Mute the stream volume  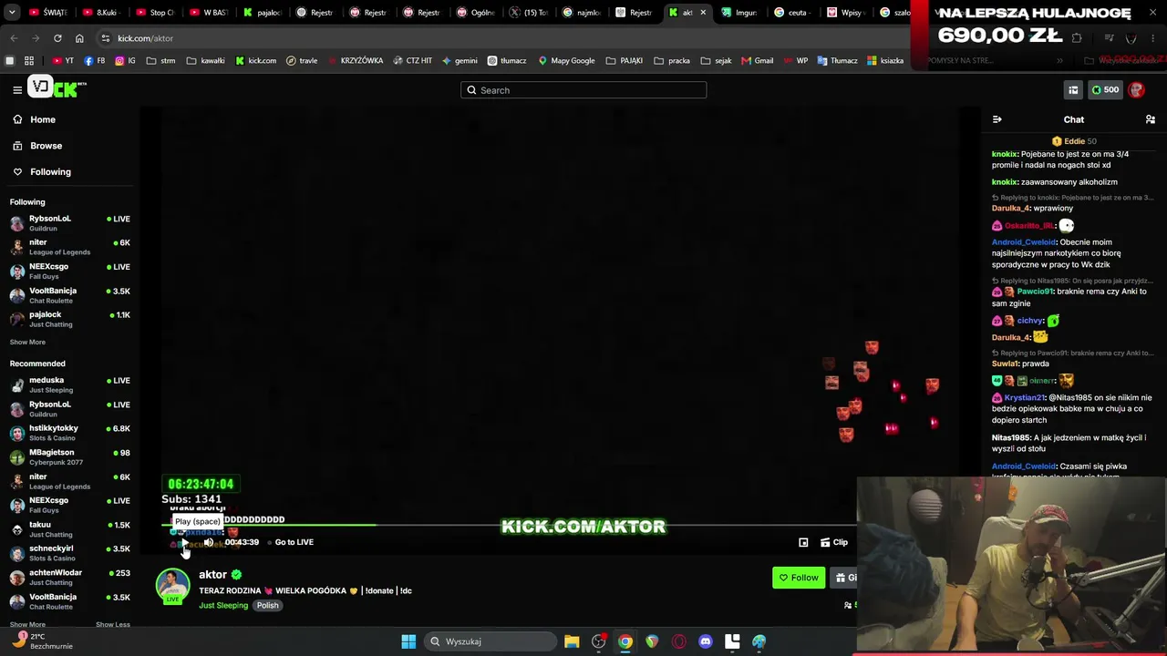(x=209, y=542)
